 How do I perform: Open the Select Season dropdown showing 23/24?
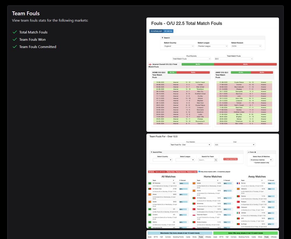point(246,46)
